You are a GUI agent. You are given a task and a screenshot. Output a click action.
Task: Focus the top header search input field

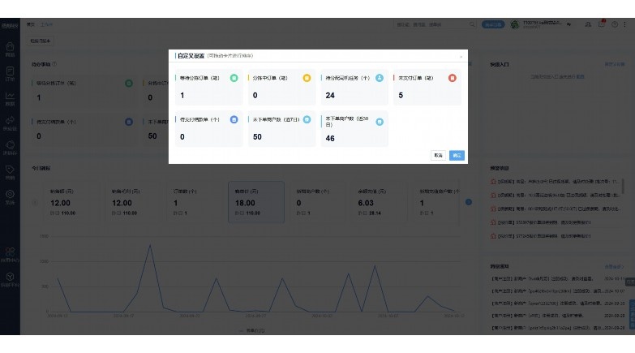[x=431, y=24]
